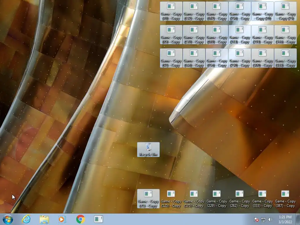This screenshot has height=225, width=300.
Task: Open Windows Explorer from the taskbar
Action: (x=44, y=219)
